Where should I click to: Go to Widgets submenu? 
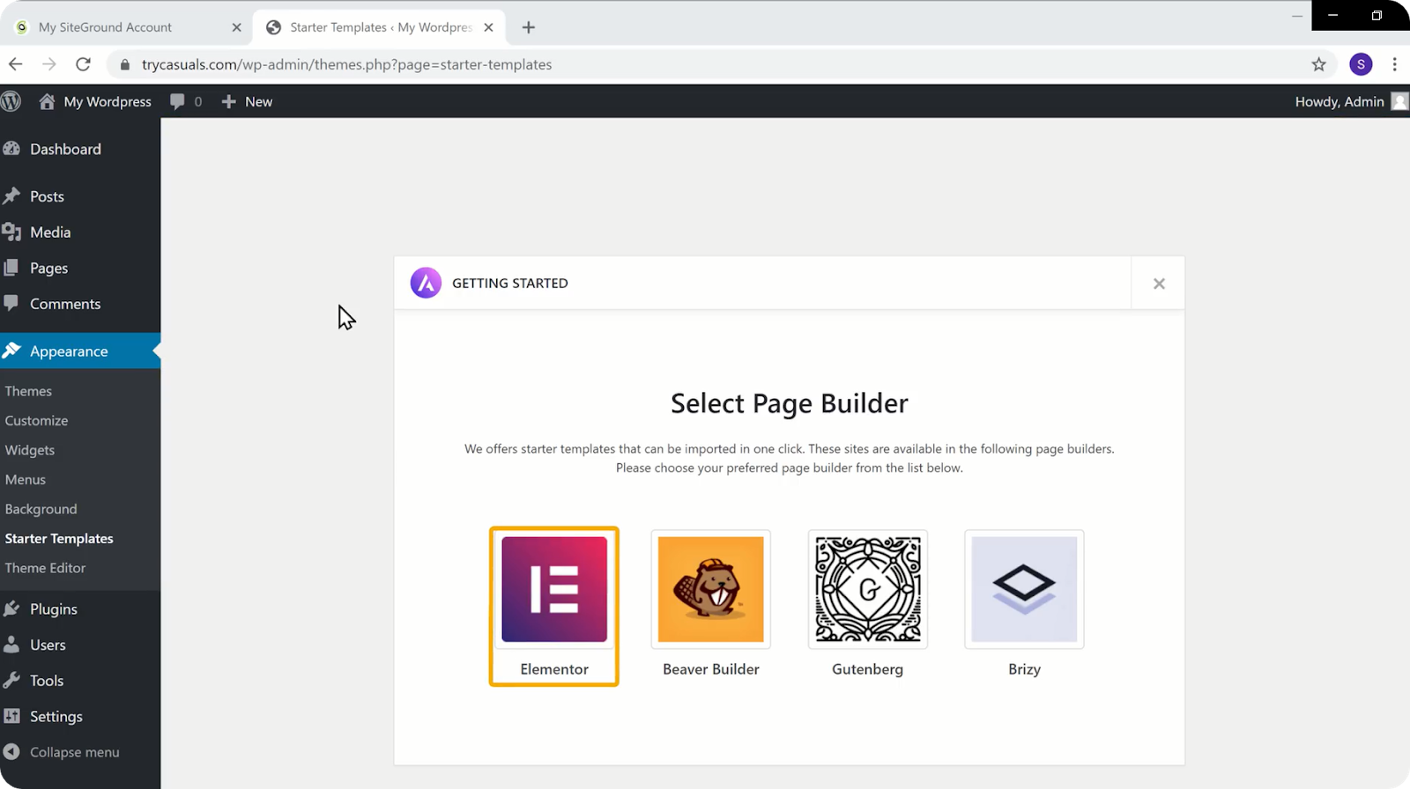click(30, 450)
